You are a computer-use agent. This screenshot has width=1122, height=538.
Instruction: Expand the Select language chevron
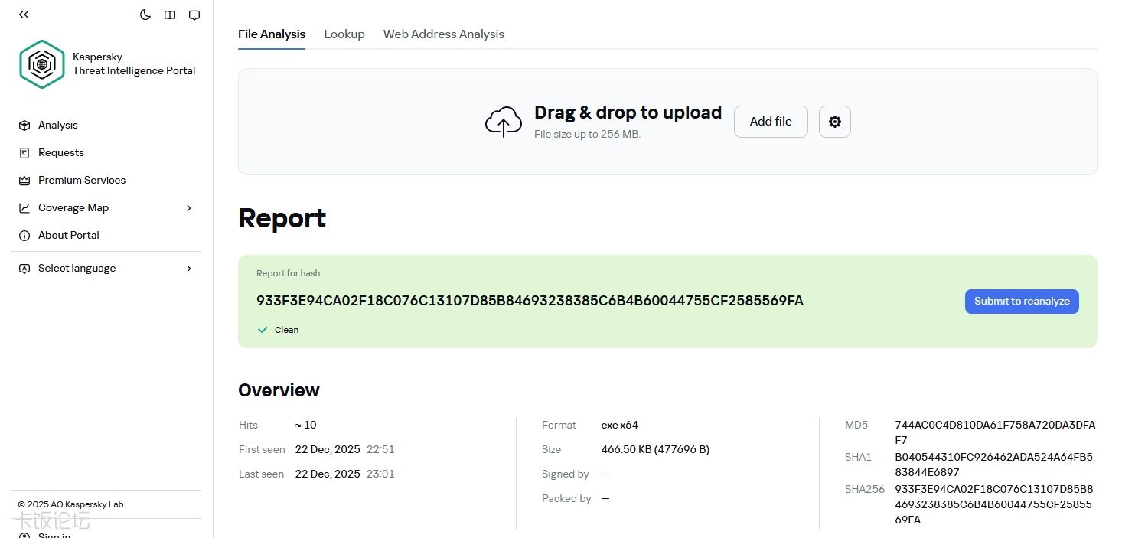click(189, 269)
